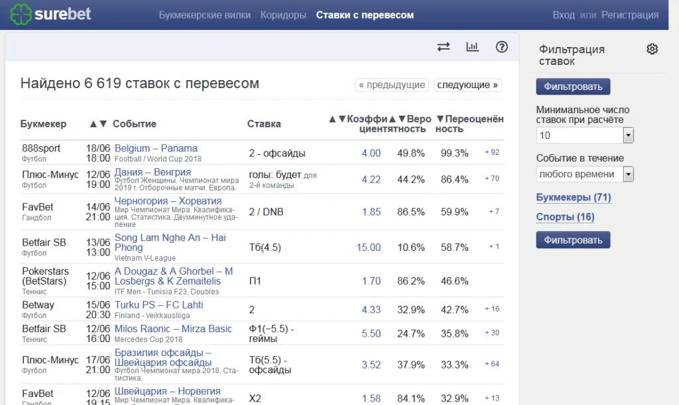Click the +13 similar bets link
Screen dimensions: 679x405
click(x=492, y=398)
